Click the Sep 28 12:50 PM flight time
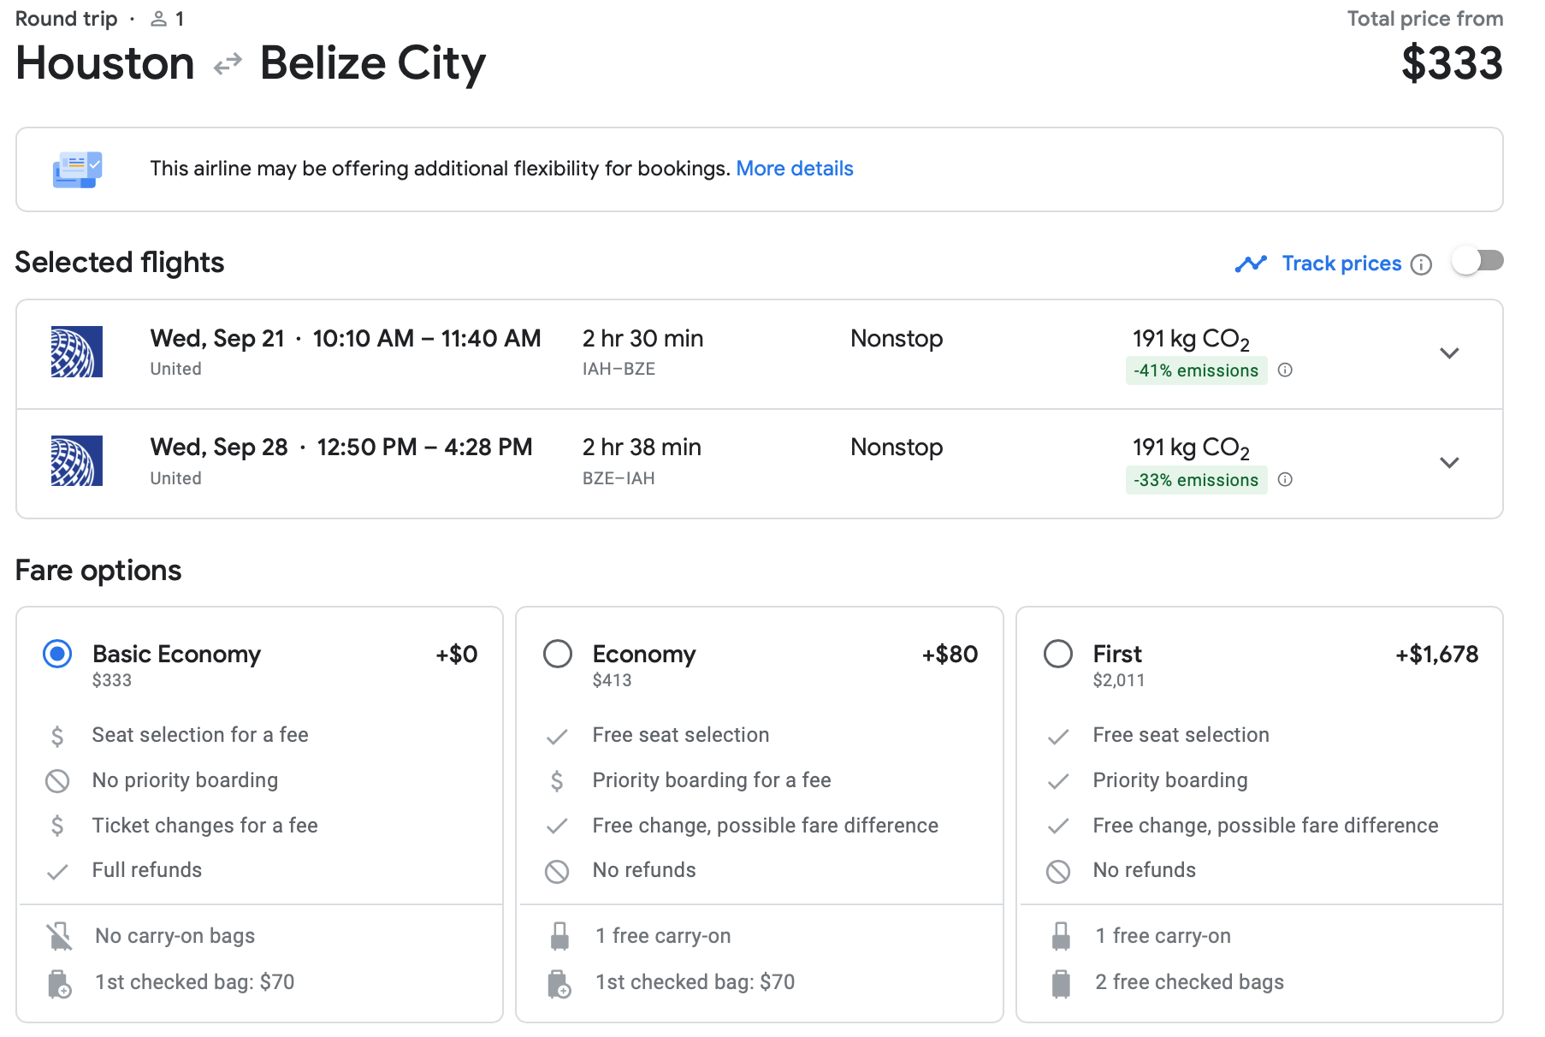This screenshot has height=1037, width=1545. point(425,447)
